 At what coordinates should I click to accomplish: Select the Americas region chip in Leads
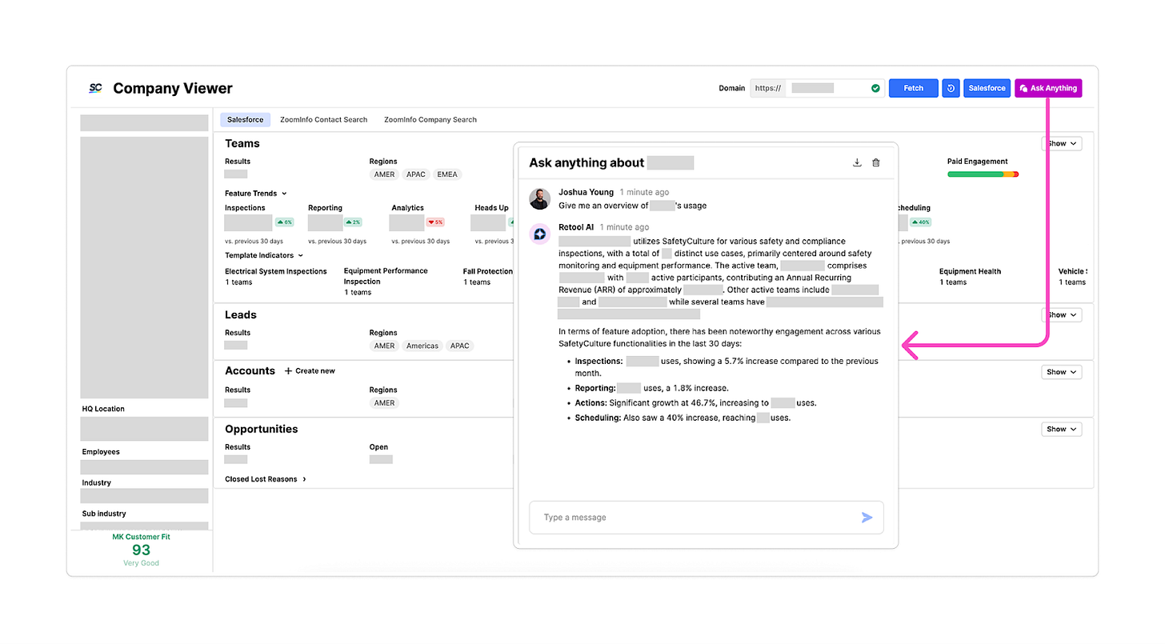(422, 346)
